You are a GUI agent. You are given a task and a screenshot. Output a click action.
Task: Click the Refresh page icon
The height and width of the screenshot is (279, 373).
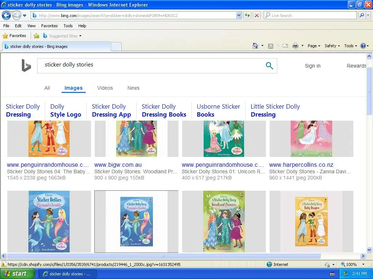pyautogui.click(x=247, y=16)
